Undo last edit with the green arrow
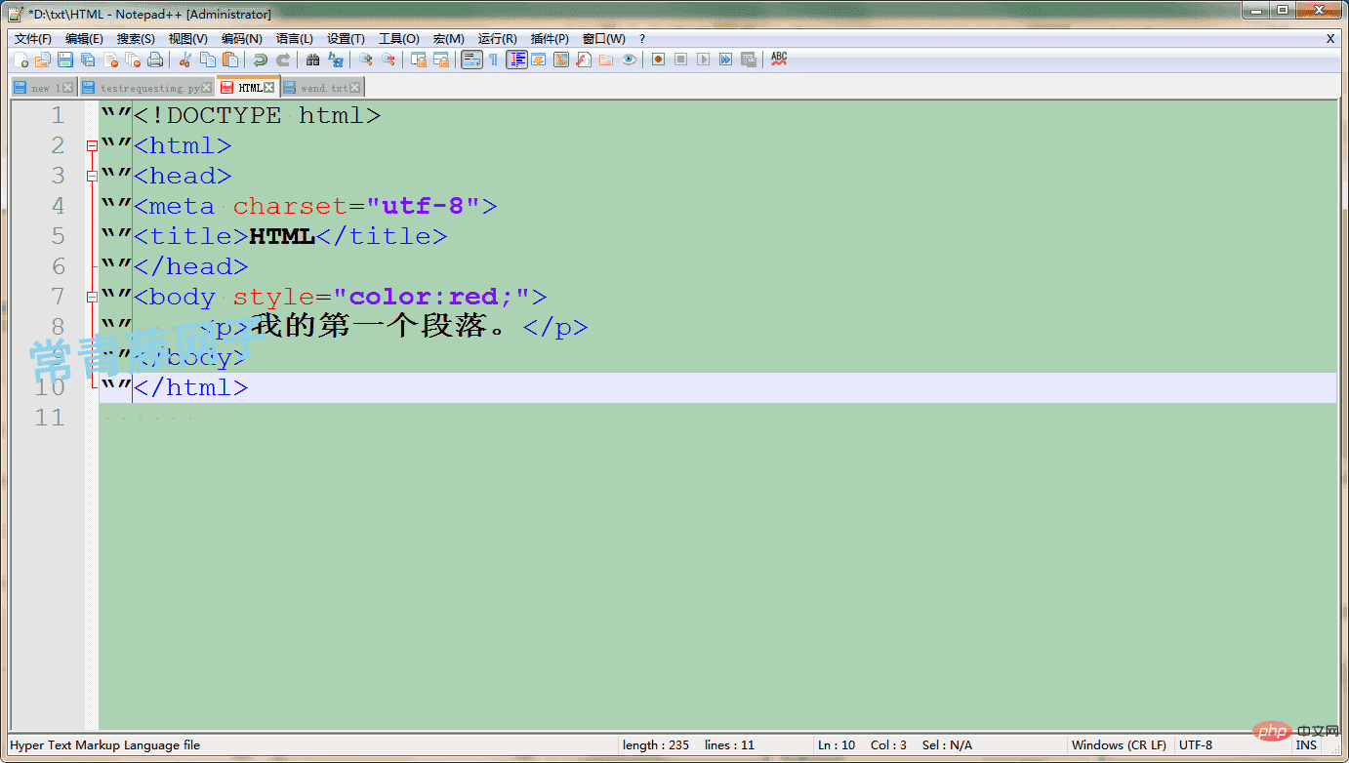The height and width of the screenshot is (763, 1349). click(x=261, y=60)
